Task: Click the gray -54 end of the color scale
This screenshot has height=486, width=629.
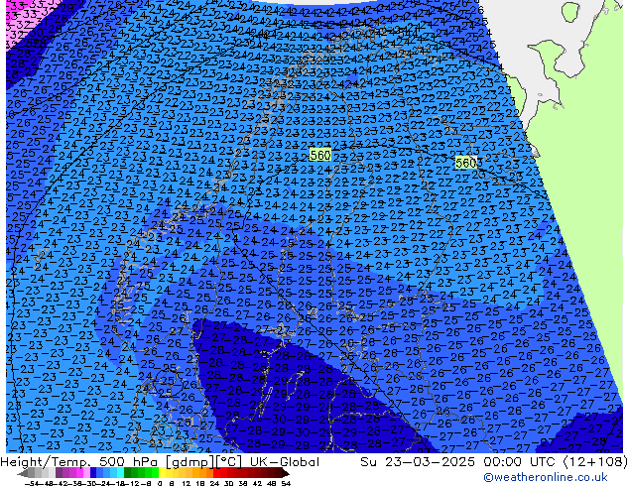Action: (25, 473)
